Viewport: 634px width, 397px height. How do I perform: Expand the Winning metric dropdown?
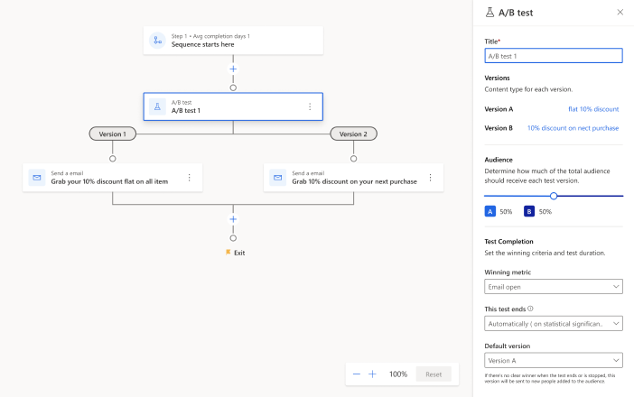(553, 287)
